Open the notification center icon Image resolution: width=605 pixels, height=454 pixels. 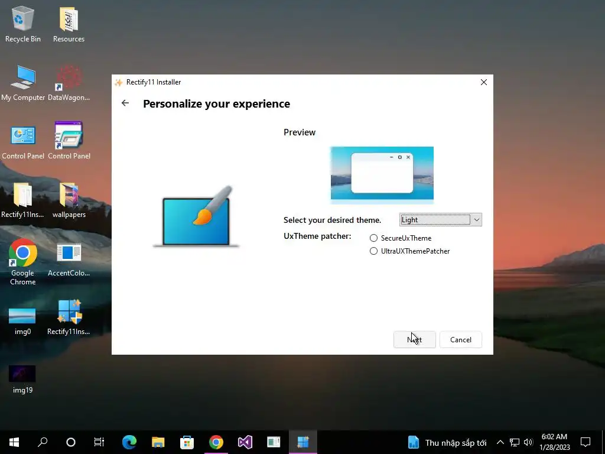click(586, 442)
